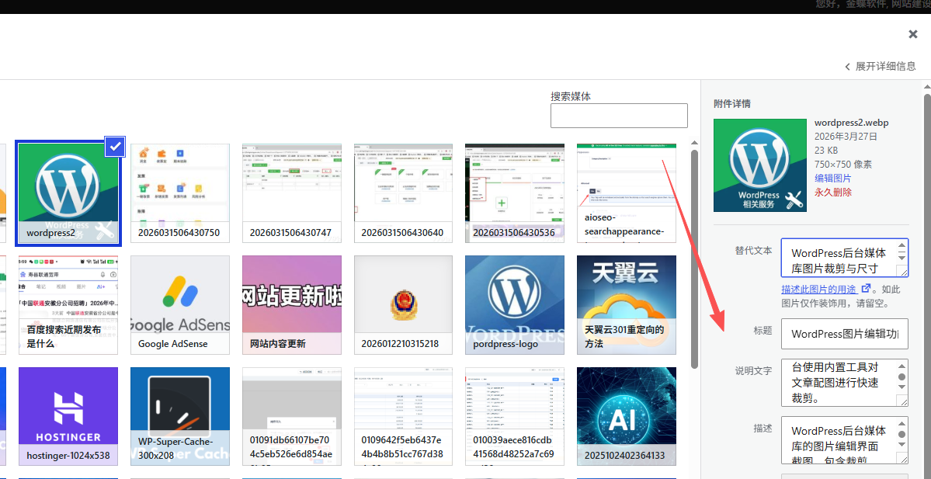Screen dimensions: 931x479
Task: Click the 说明文字 field's scroll up arrow
Action: 901,366
